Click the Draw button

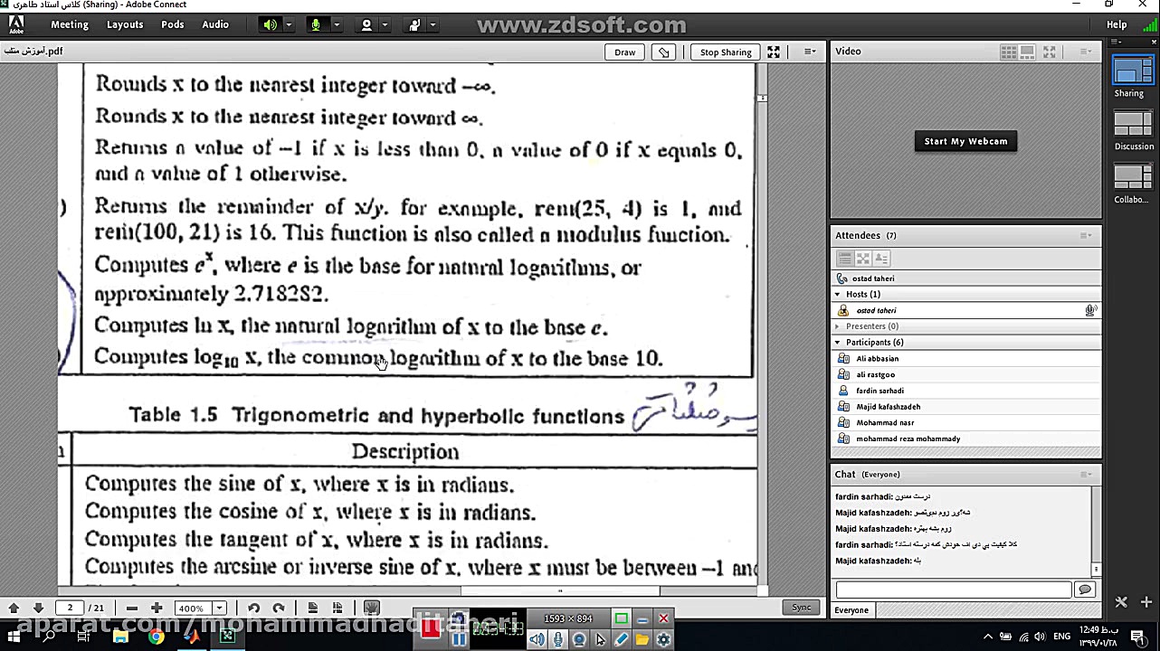pos(625,52)
